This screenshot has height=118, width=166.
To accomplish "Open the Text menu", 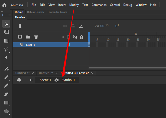I will [x=85, y=5].
